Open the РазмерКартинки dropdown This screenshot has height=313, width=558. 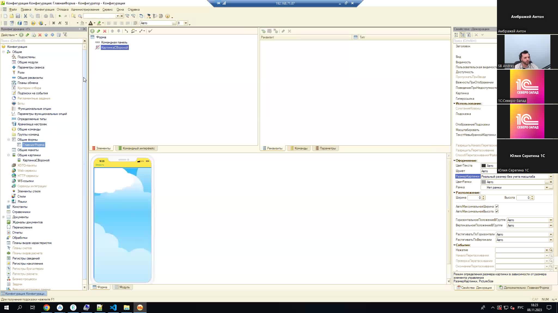tap(551, 177)
